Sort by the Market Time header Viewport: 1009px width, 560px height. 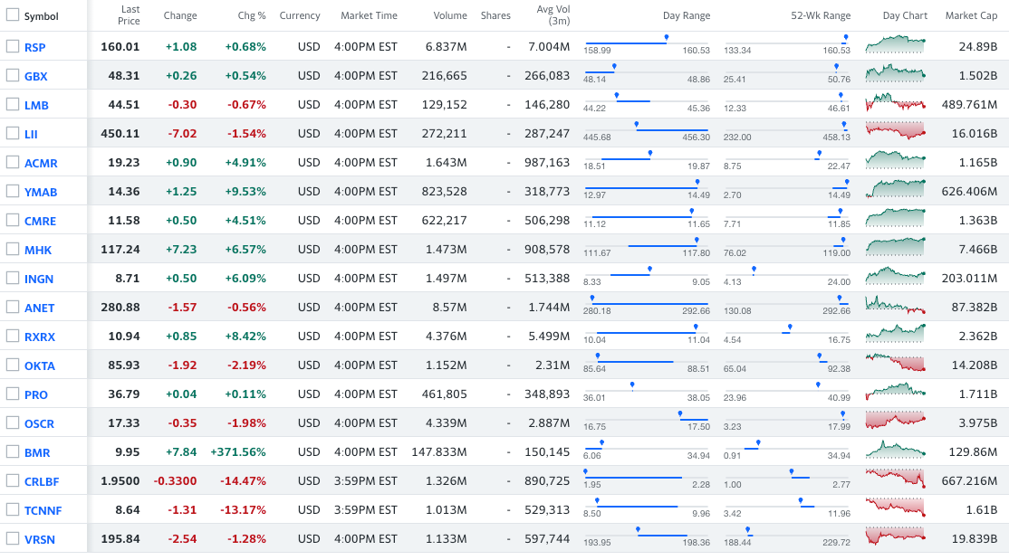[369, 15]
